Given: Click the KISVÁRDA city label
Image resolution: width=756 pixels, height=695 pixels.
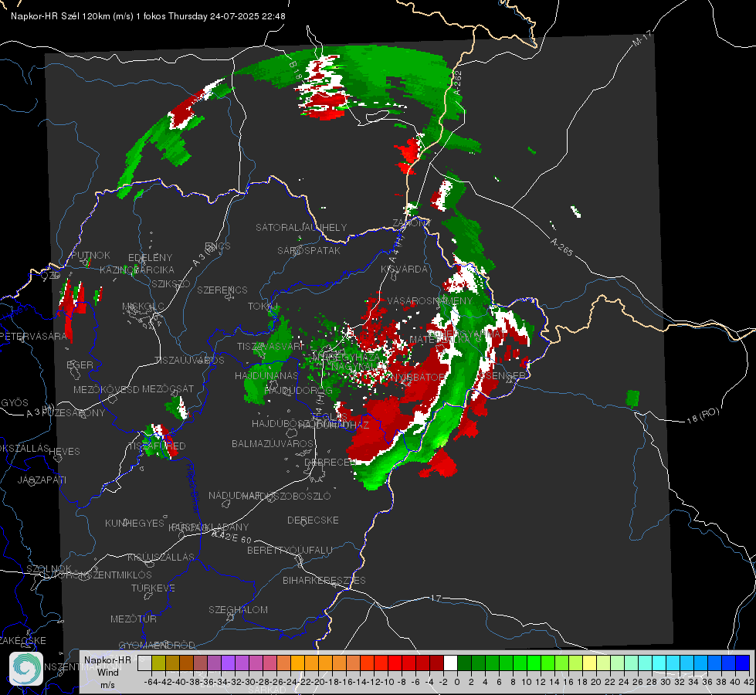Looking at the screenshot, I should [x=405, y=270].
